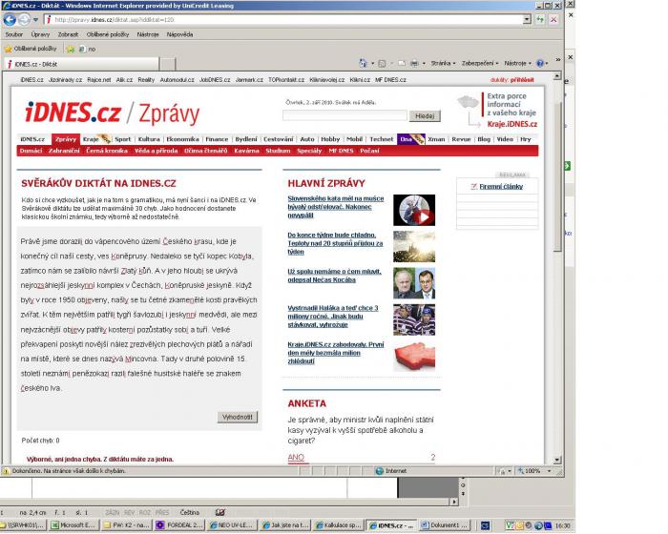
Task: Expand the Zabezpečení dropdown menu
Action: 481,64
